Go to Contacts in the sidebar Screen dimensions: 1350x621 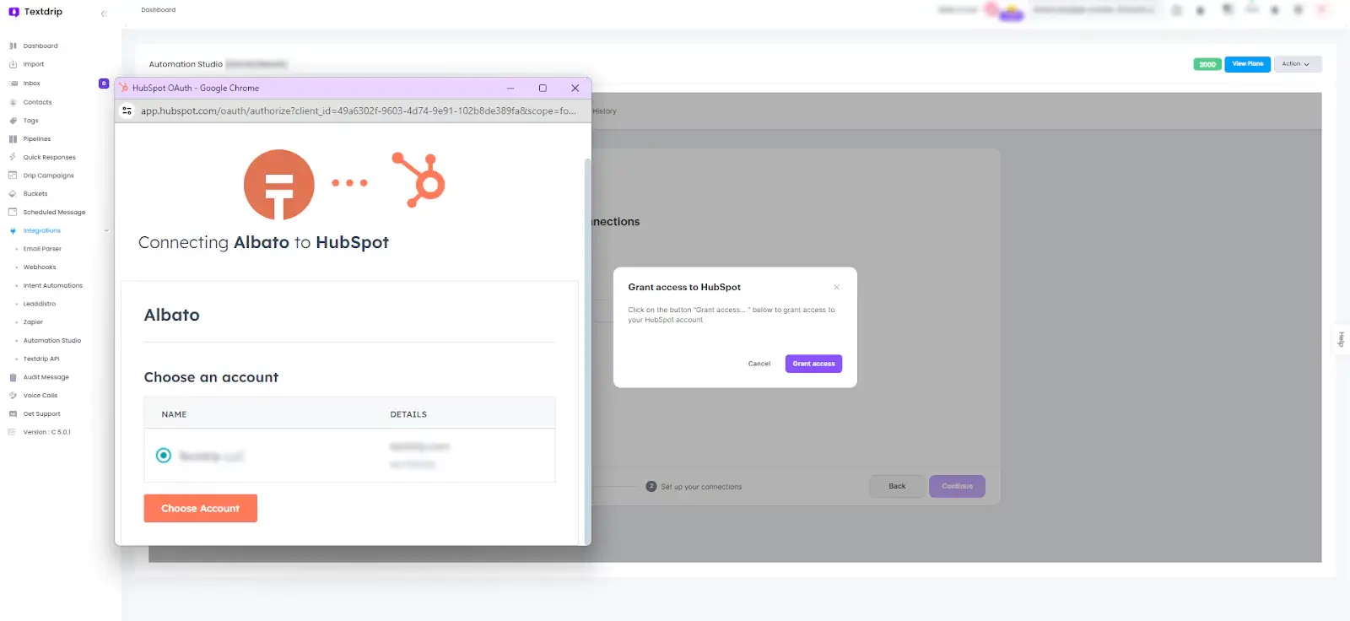(x=37, y=102)
